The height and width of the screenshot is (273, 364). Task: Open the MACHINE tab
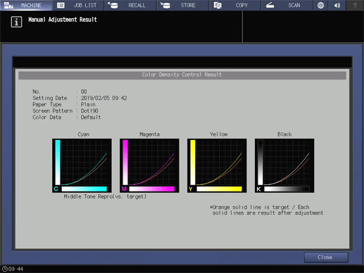pyautogui.click(x=26, y=5)
